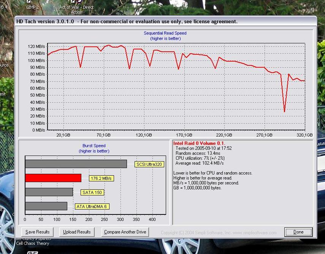Click the Sequential Read Speed title
The height and width of the screenshot is (254, 325).
pyautogui.click(x=165, y=33)
